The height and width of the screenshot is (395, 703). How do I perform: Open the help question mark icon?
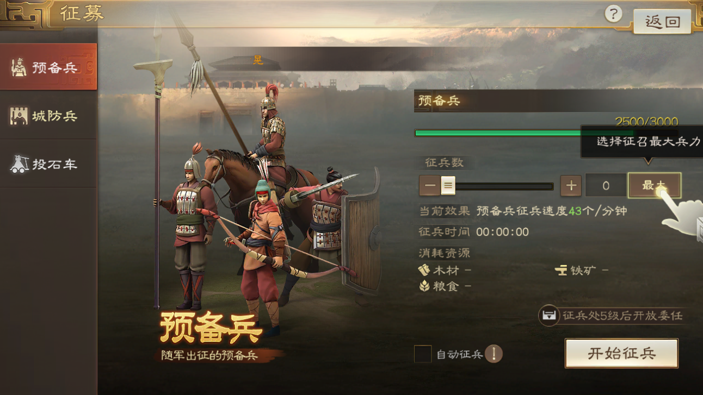pyautogui.click(x=613, y=14)
